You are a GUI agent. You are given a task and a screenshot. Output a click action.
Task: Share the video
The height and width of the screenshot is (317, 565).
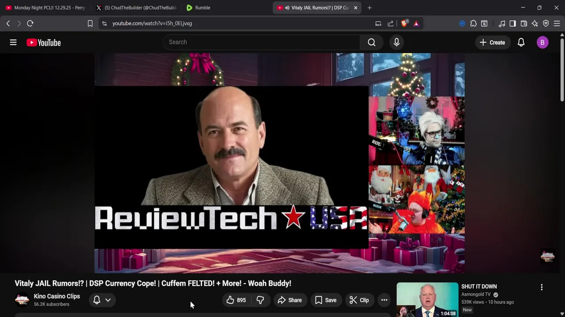click(x=290, y=300)
